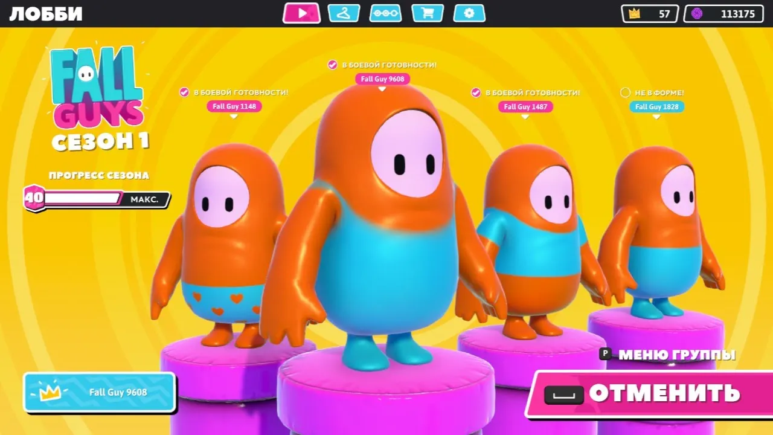This screenshot has width=773, height=435.
Task: Click В БОЕВОЙ ГОТОВНОСТИ! text above Fall Guy 1148
Action: [x=241, y=92]
